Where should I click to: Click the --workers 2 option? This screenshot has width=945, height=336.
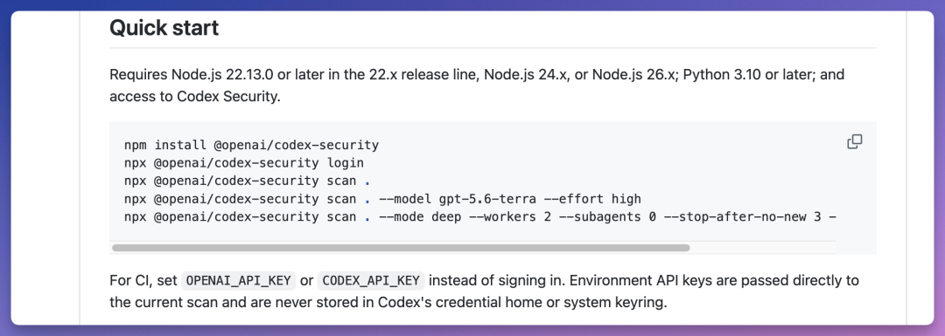pyautogui.click(x=509, y=217)
